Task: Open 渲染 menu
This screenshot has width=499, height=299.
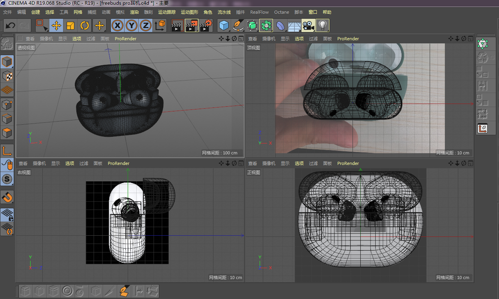Action: coord(134,12)
